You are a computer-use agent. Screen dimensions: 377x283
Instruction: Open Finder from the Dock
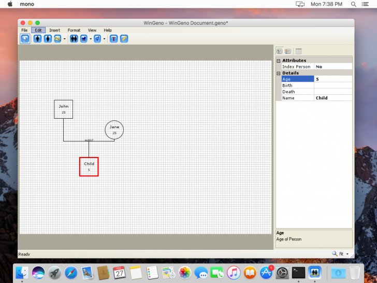coord(22,273)
